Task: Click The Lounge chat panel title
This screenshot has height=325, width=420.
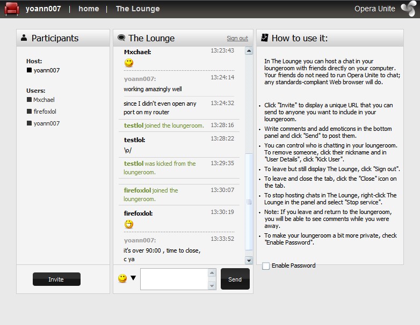Action: tap(151, 38)
